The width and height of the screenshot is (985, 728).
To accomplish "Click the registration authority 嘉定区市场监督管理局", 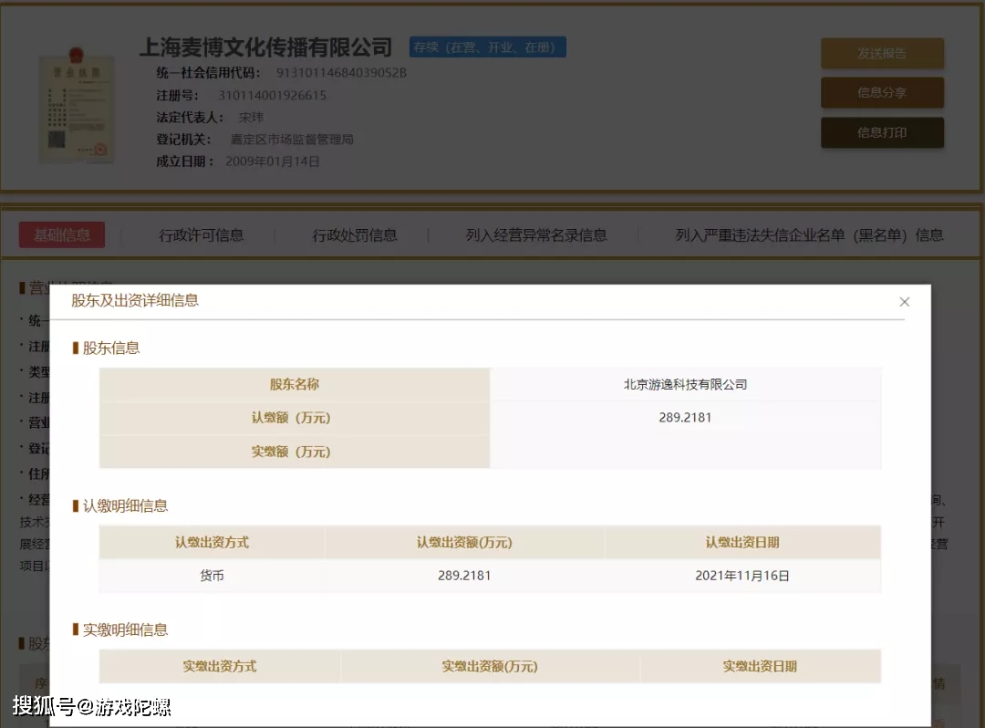I will click(x=292, y=140).
